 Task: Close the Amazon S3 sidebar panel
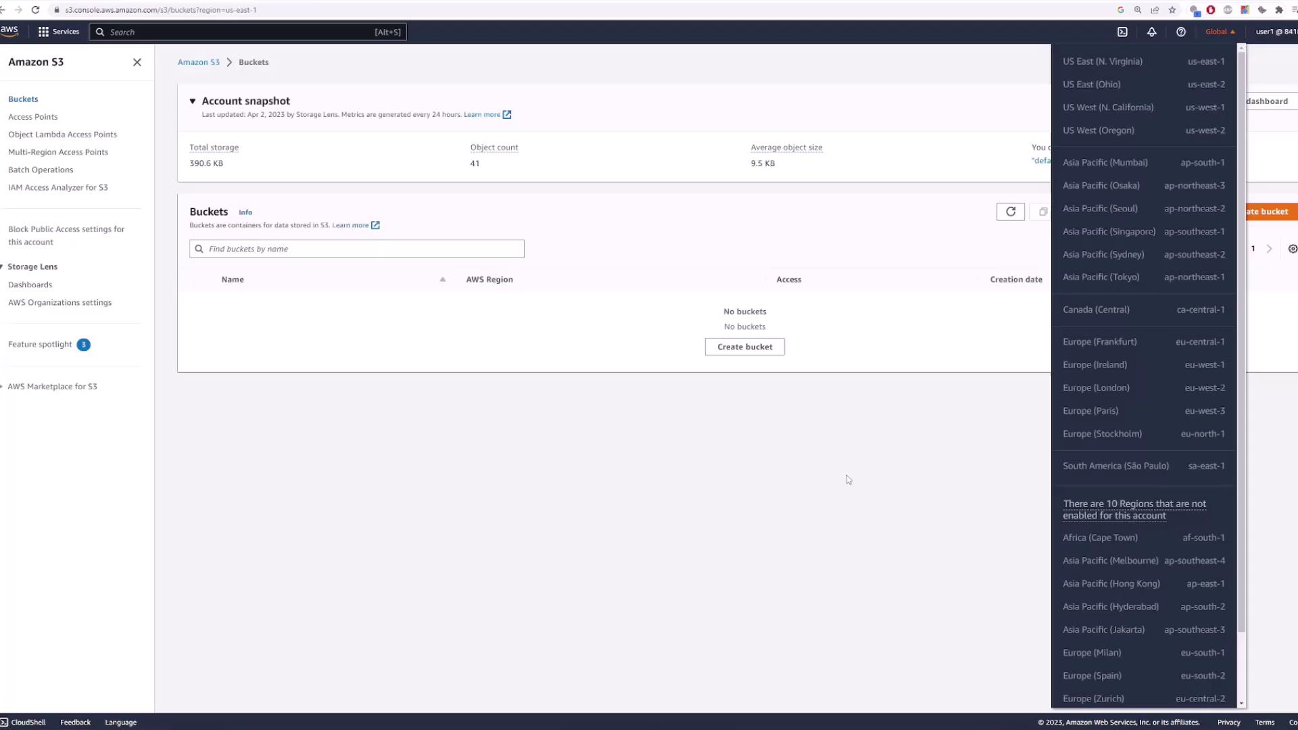click(137, 62)
